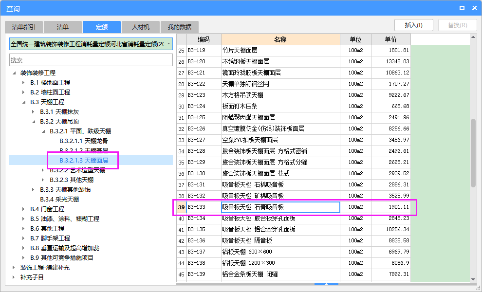Collapse the 装饰装修工程 tree node
The image size is (482, 292).
click(x=14, y=73)
